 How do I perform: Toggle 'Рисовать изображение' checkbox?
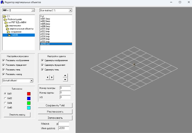3,60
